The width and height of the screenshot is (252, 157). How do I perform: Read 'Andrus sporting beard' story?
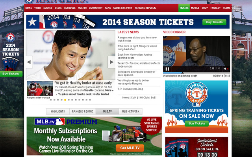click(x=135, y=56)
